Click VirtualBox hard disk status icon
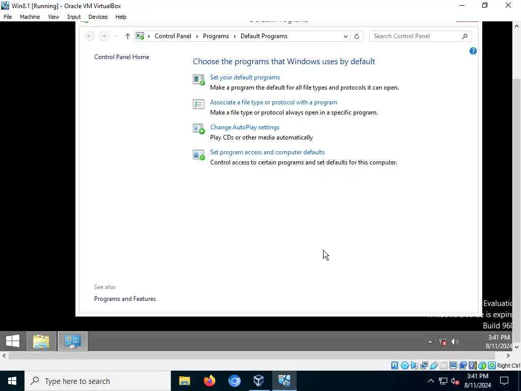The width and height of the screenshot is (521, 391). [x=394, y=366]
